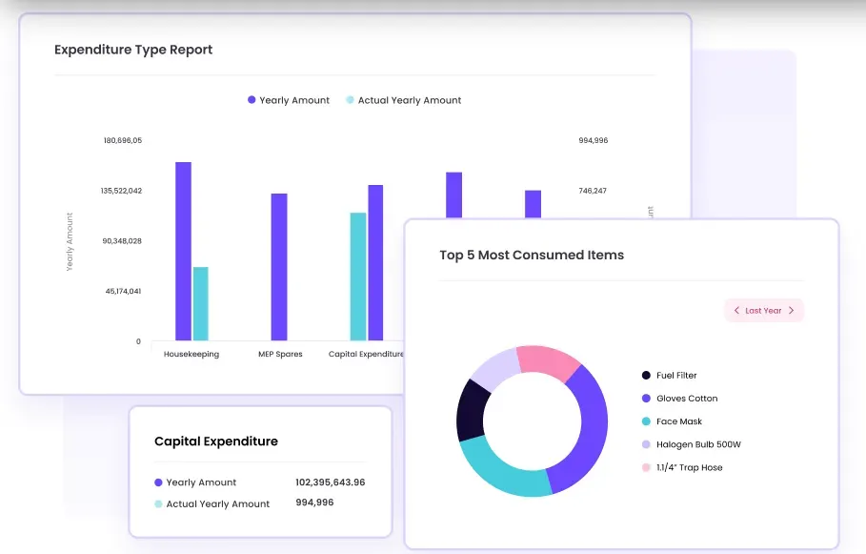This screenshot has width=866, height=554.
Task: Click the MEP Spares bar
Action: pos(279,267)
